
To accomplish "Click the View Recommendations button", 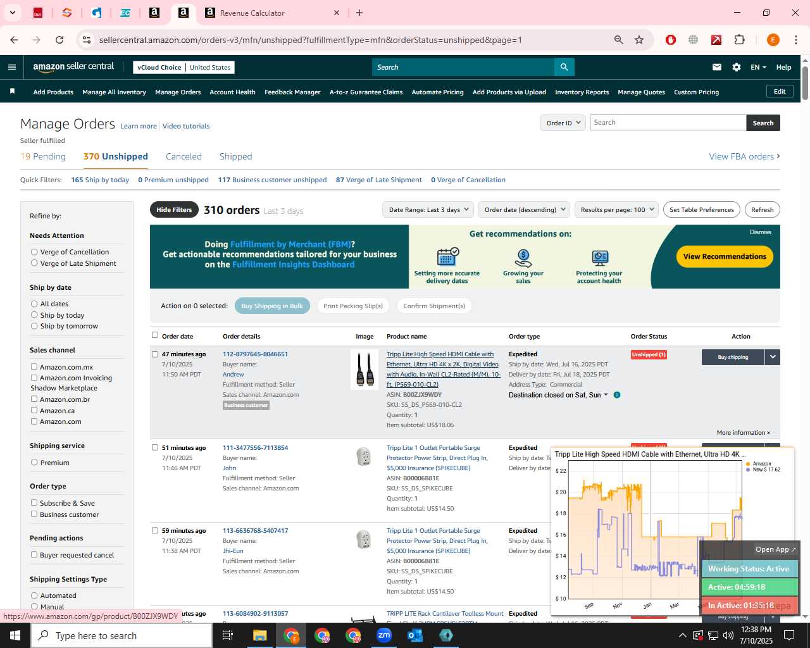I will coord(725,256).
